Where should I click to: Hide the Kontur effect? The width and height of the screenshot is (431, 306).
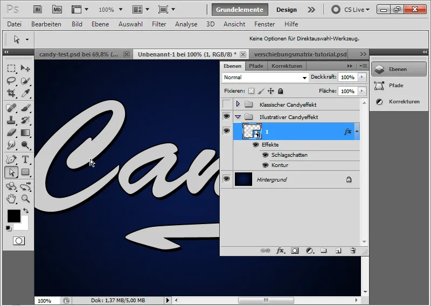(x=265, y=165)
